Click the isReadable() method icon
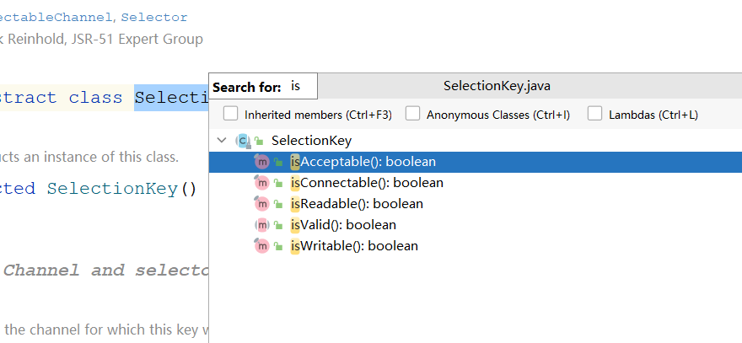Image resolution: width=742 pixels, height=343 pixels. pos(261,204)
